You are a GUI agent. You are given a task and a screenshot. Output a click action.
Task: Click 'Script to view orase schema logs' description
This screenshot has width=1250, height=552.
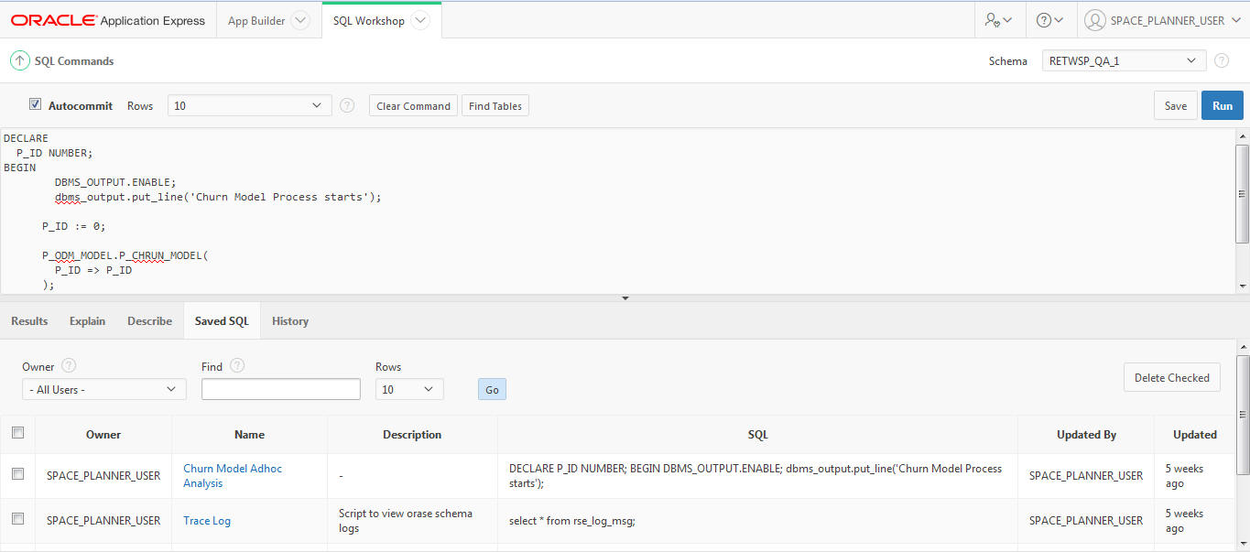pyautogui.click(x=406, y=521)
